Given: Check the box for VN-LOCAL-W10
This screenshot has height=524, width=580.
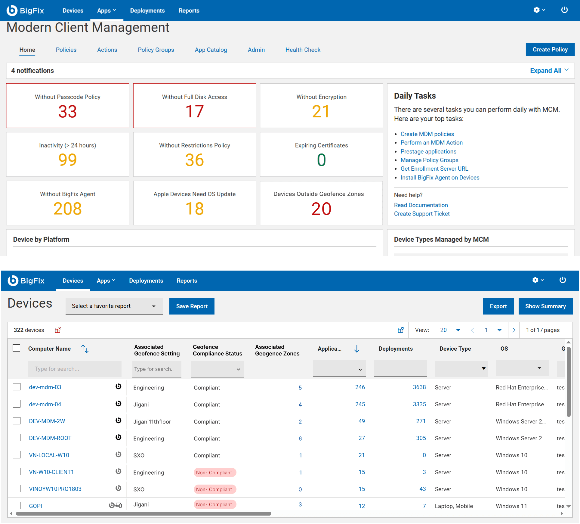Looking at the screenshot, I should (17, 455).
